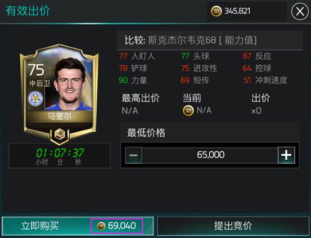Click the minus icon to lower minimum price
The width and height of the screenshot is (311, 238).
point(134,155)
